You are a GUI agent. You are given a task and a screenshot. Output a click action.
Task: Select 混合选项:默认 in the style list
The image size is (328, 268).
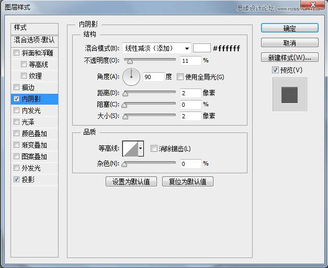pos(35,40)
